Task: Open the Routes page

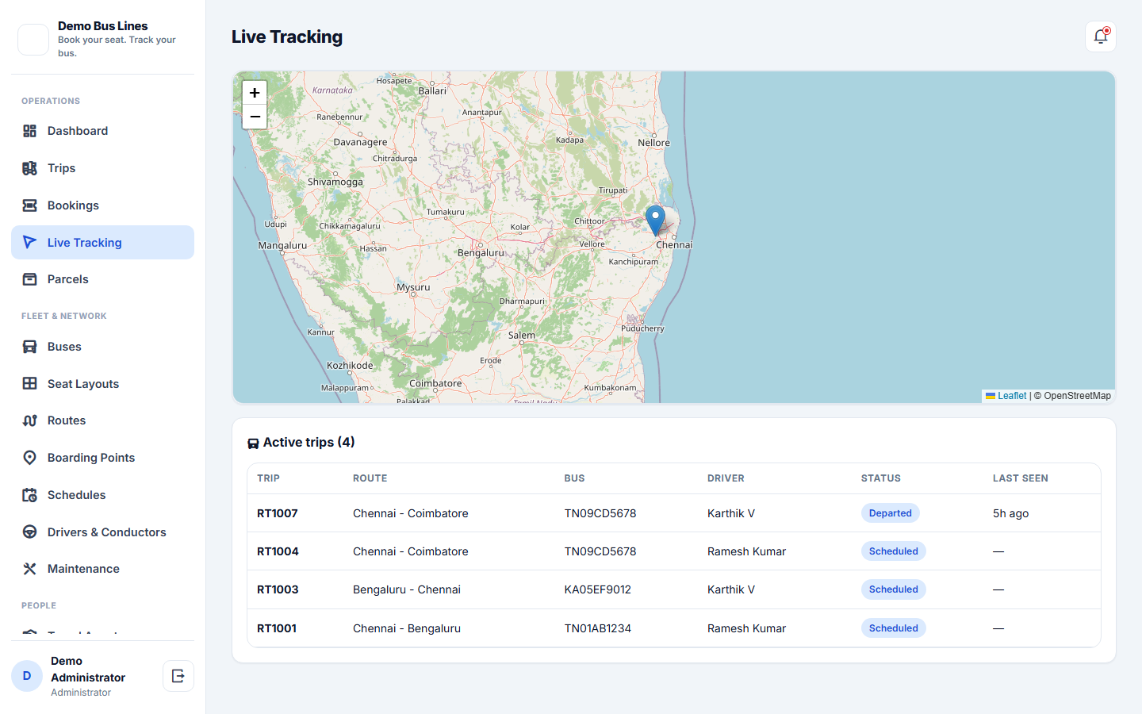Action: [x=102, y=420]
